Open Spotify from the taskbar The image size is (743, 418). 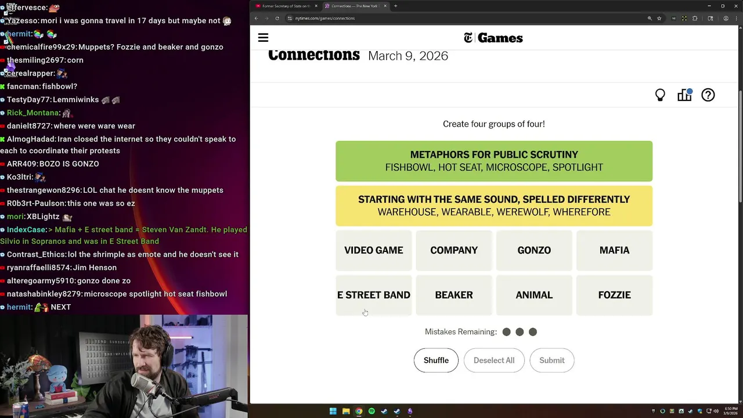(x=371, y=411)
